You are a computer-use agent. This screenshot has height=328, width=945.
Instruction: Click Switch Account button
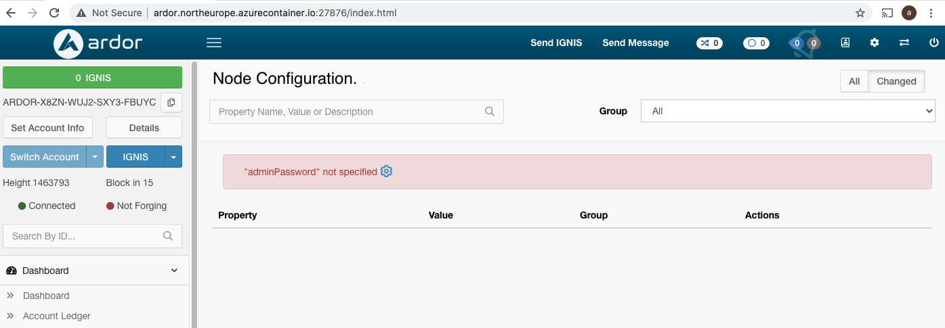45,156
